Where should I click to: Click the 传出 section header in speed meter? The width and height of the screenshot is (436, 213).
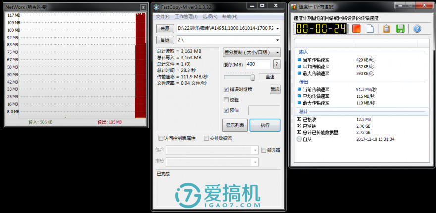[303, 82]
